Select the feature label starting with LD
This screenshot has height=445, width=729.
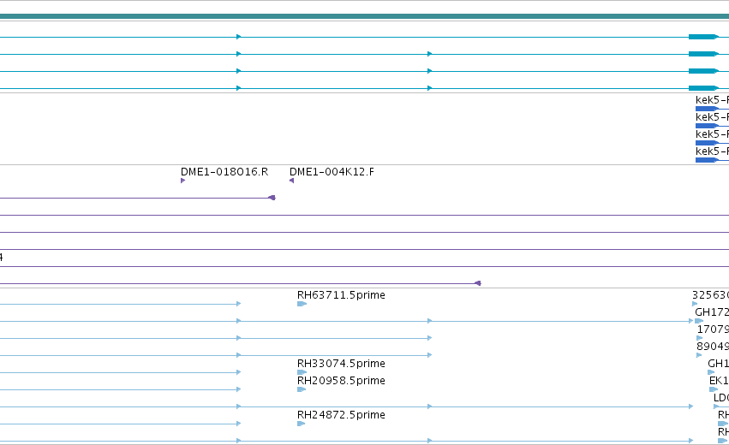[721, 398]
